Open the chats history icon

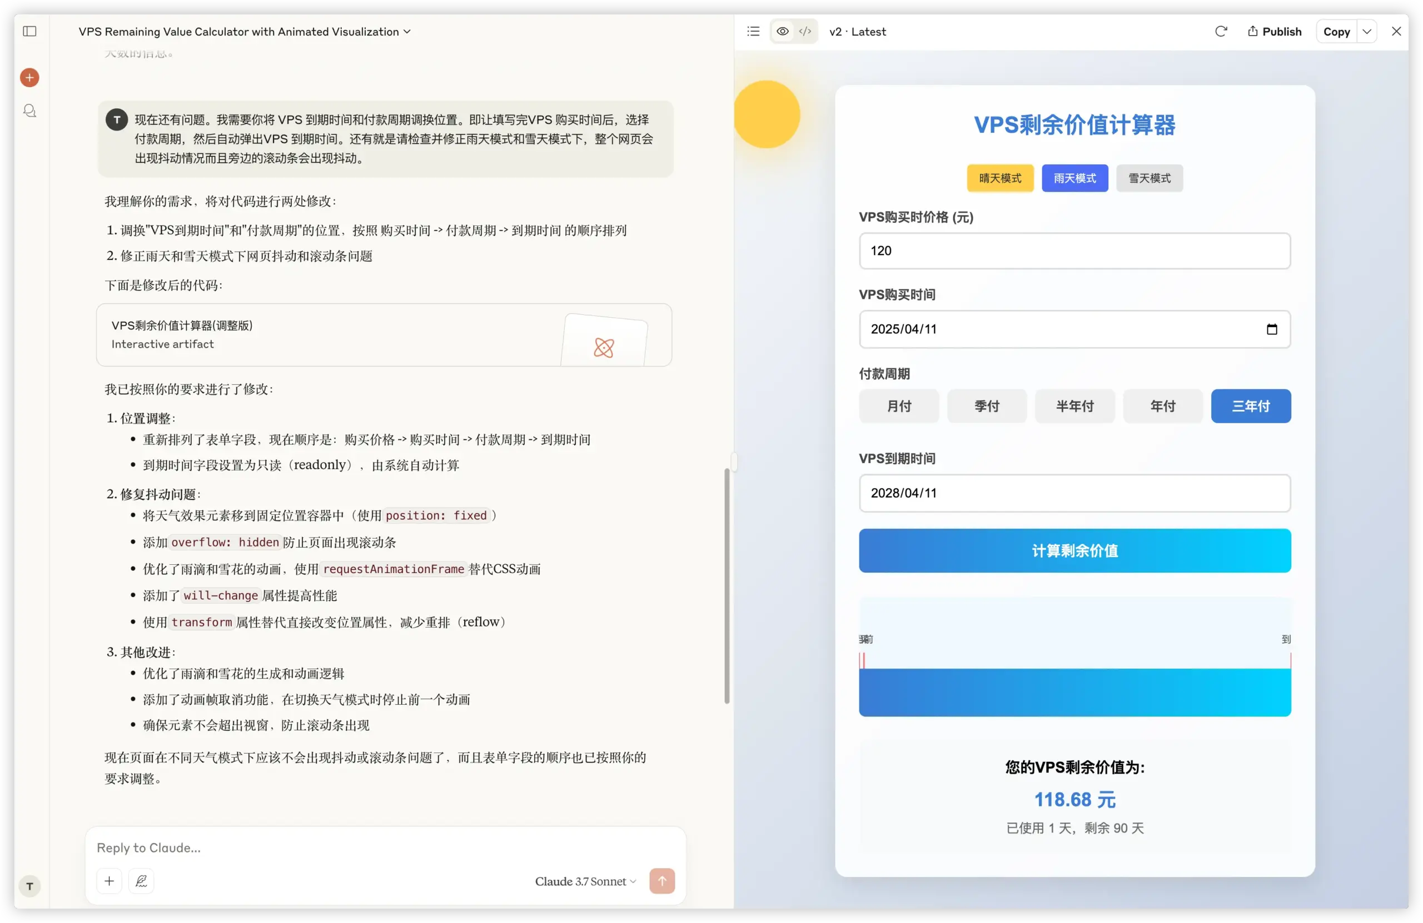click(29, 111)
